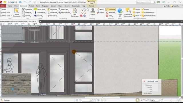The height and width of the screenshot is (103, 183).
Task: Collapse the ribbon with the chevron
Action: point(182,6)
